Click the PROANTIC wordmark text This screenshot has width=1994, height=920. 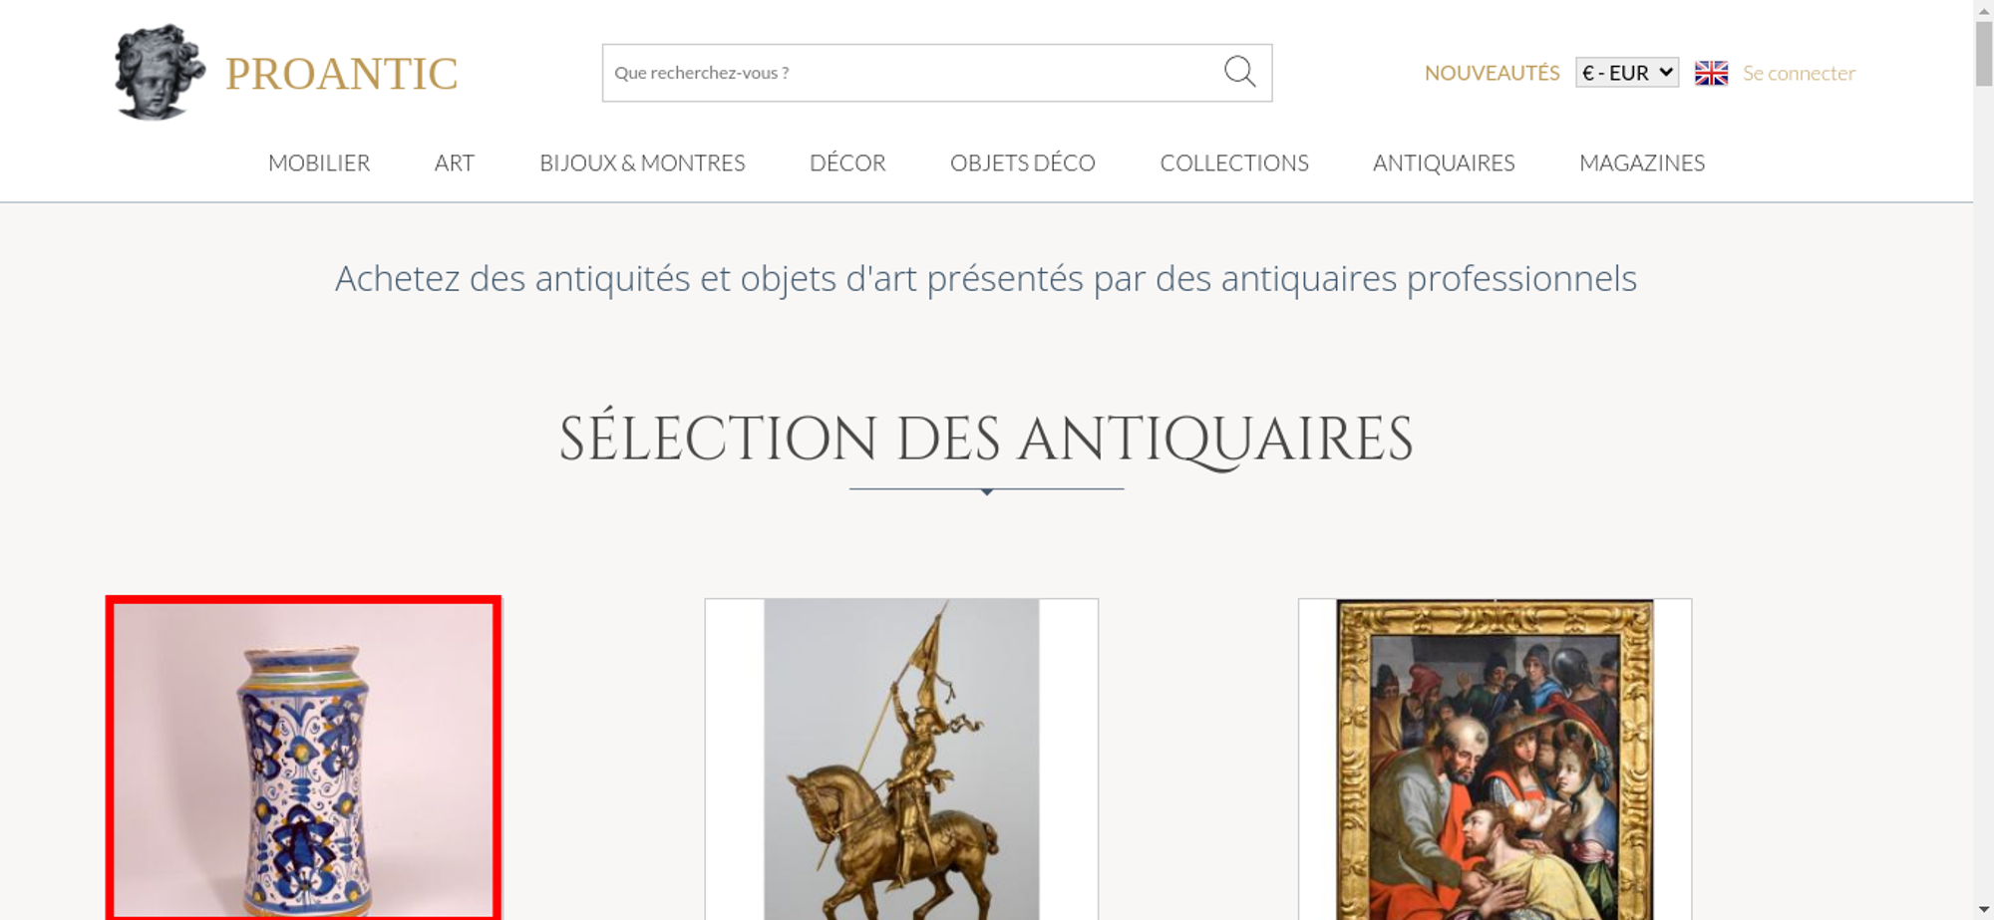coord(341,74)
